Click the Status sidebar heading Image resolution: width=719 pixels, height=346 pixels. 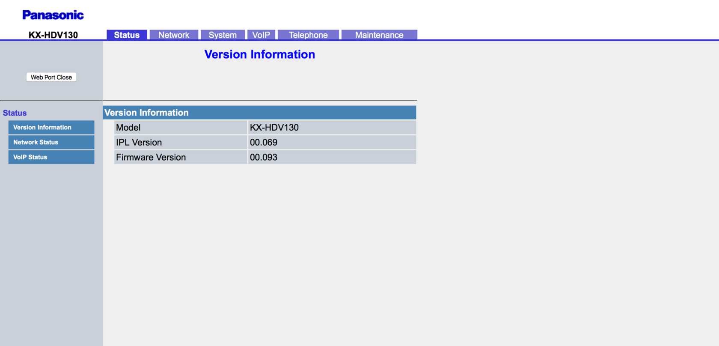pos(15,113)
